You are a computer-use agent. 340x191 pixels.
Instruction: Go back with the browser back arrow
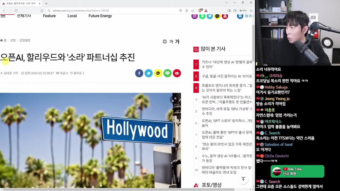(4, 11)
